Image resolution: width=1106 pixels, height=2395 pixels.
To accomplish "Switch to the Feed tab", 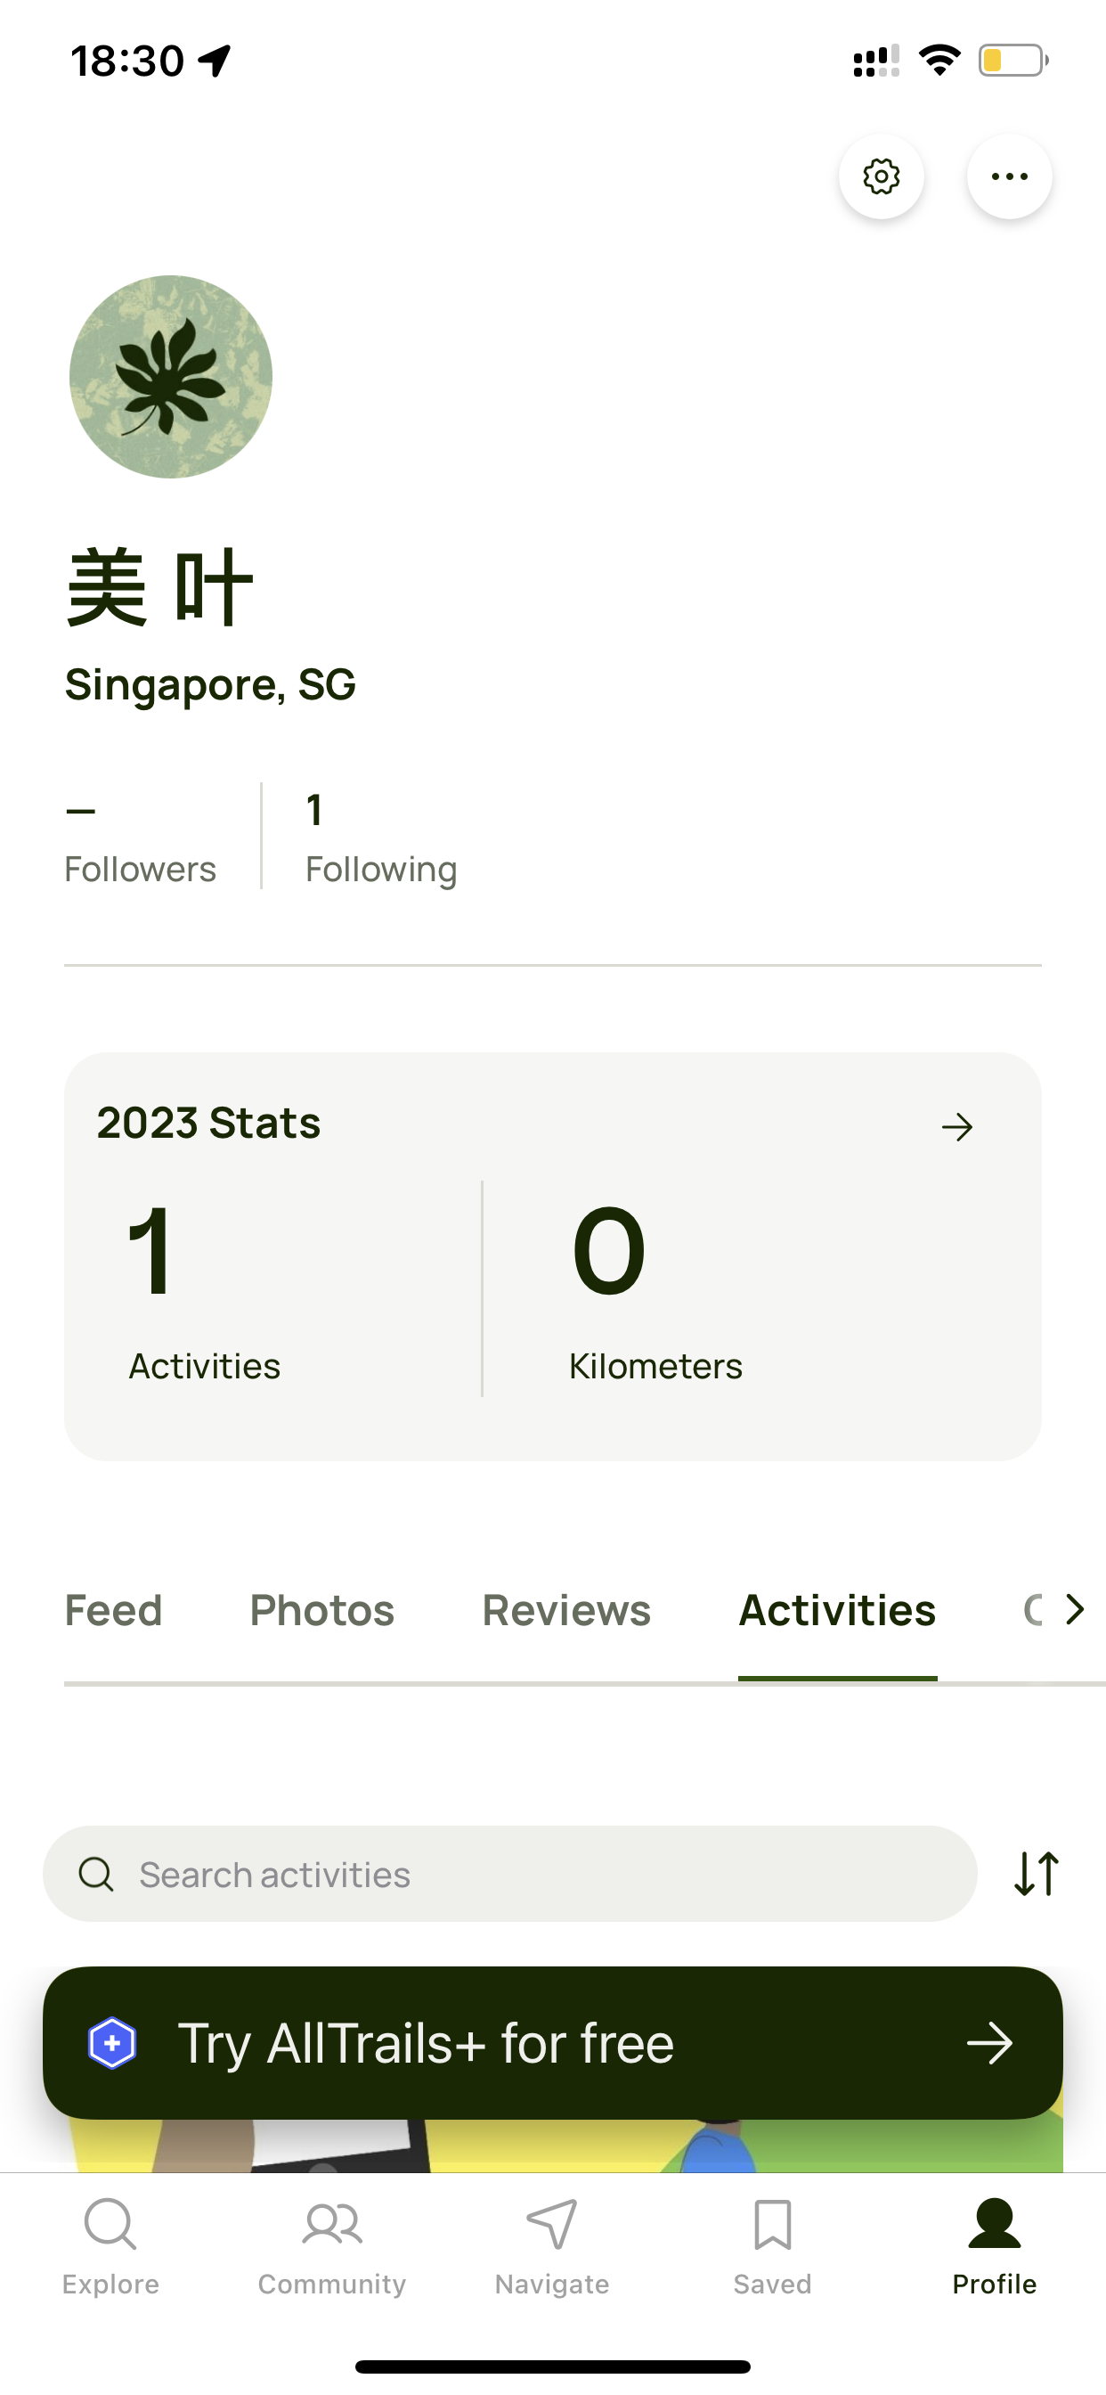I will pos(113,1610).
